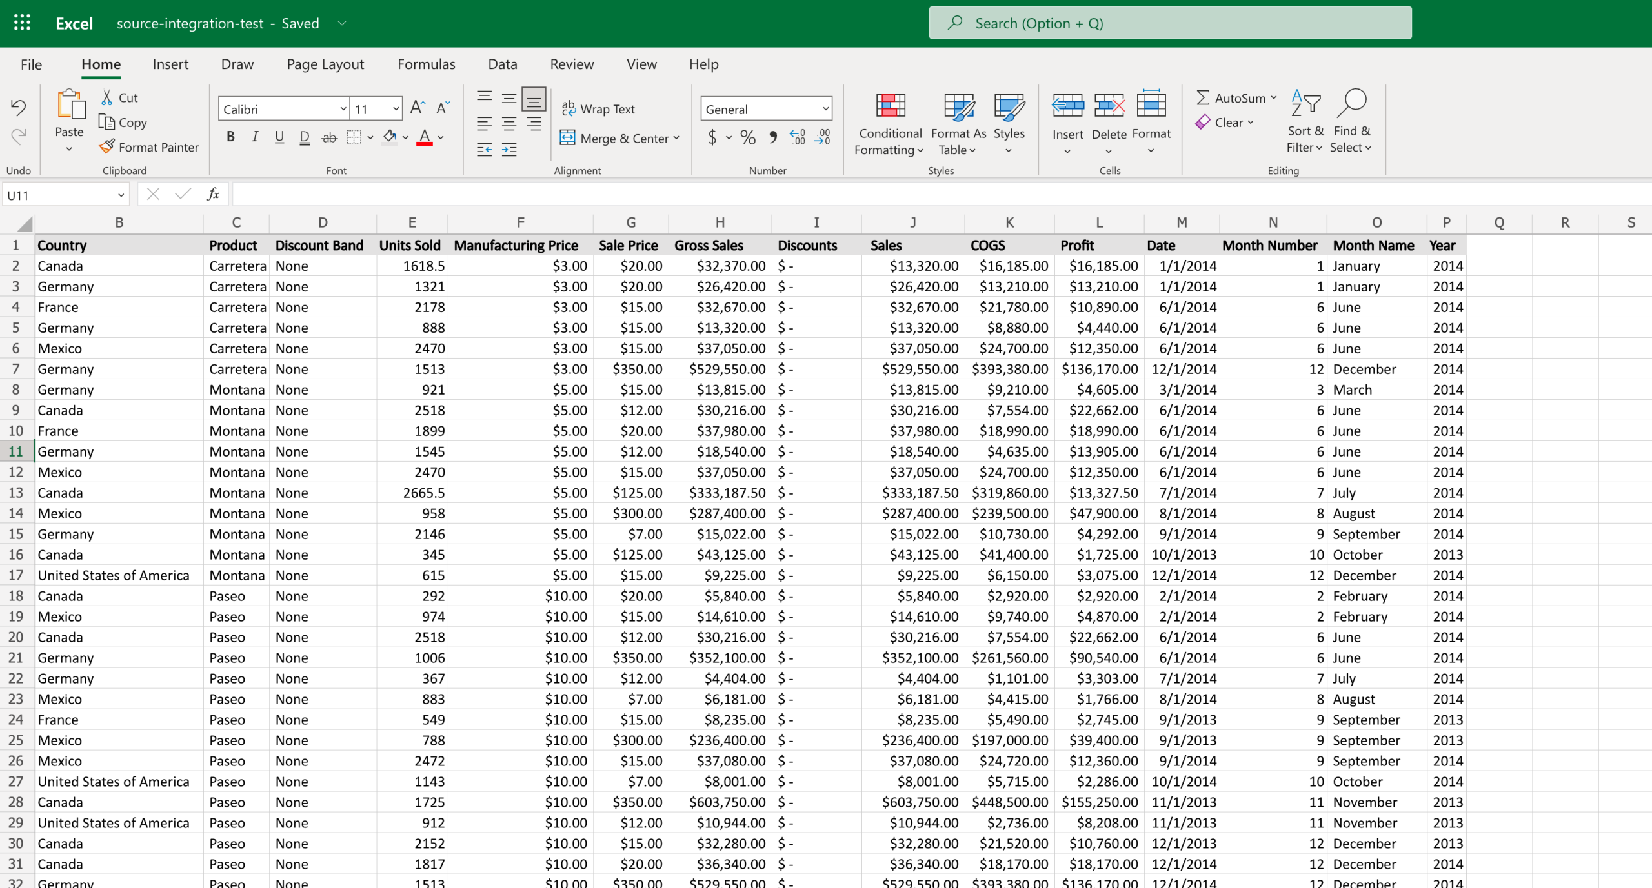Click the app launcher grid icon

click(22, 23)
